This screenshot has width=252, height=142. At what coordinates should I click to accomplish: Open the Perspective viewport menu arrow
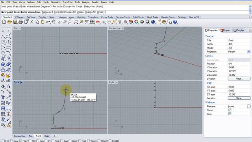click(123, 28)
